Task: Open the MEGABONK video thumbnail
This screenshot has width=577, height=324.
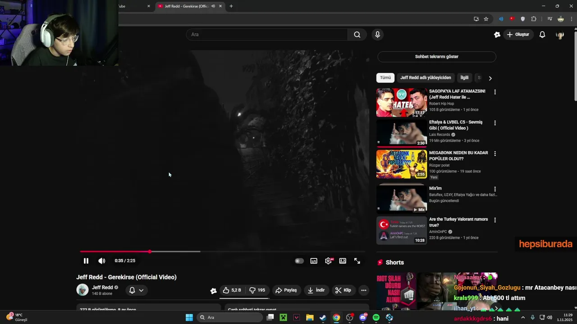Action: click(402, 164)
